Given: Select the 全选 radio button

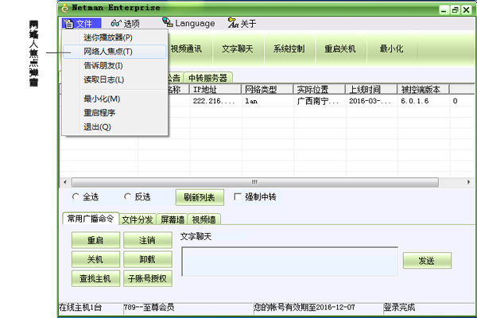Looking at the screenshot, I should click(x=76, y=196).
